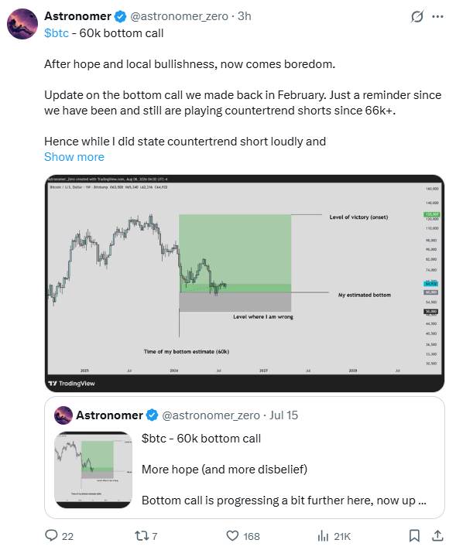Click the TradingView logo on chart
Screen dimensions: 456x550
point(71,384)
